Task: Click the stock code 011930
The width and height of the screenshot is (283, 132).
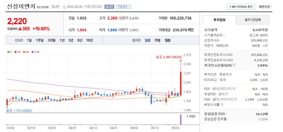Action: click(42, 7)
